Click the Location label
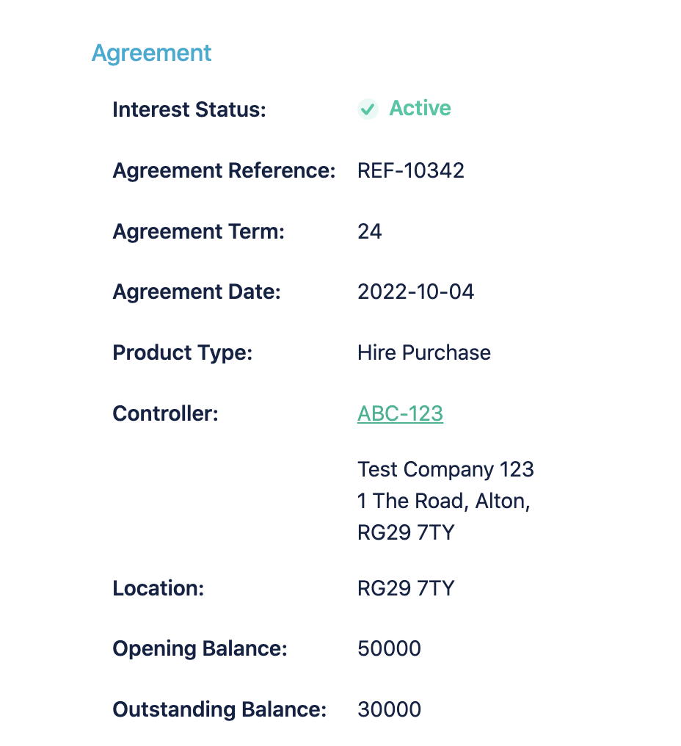 click(x=158, y=588)
